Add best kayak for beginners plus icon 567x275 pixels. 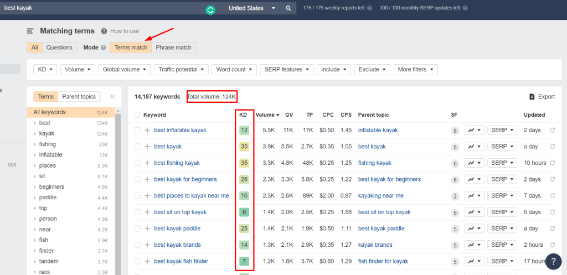click(147, 179)
